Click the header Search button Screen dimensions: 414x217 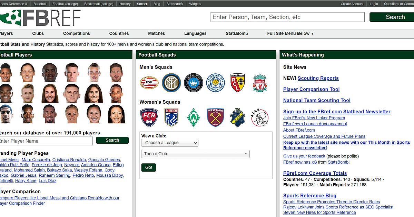tap(392, 17)
